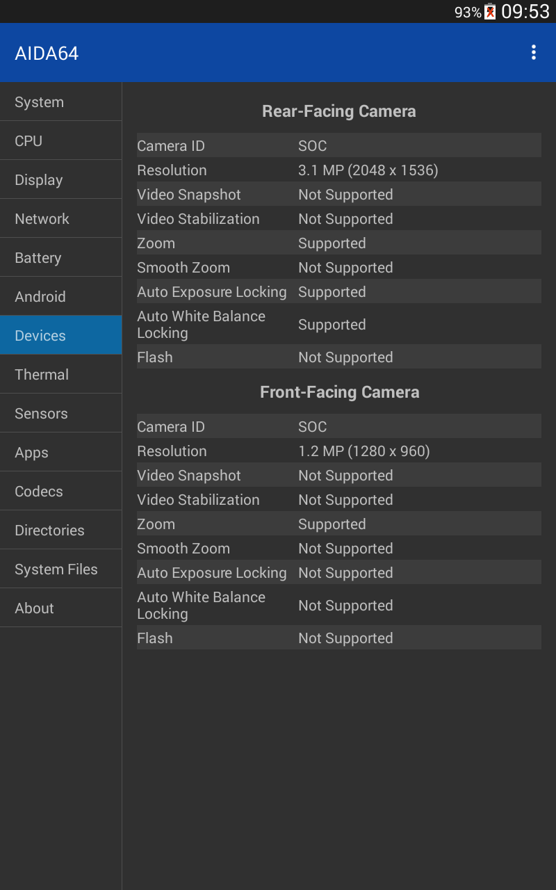Tap the 93% battery percentage
Viewport: 556px width, 890px height.
click(468, 12)
